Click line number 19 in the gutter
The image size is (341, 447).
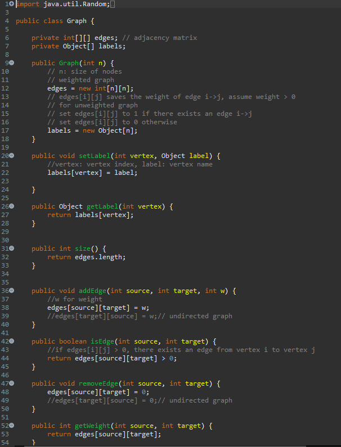click(5, 147)
